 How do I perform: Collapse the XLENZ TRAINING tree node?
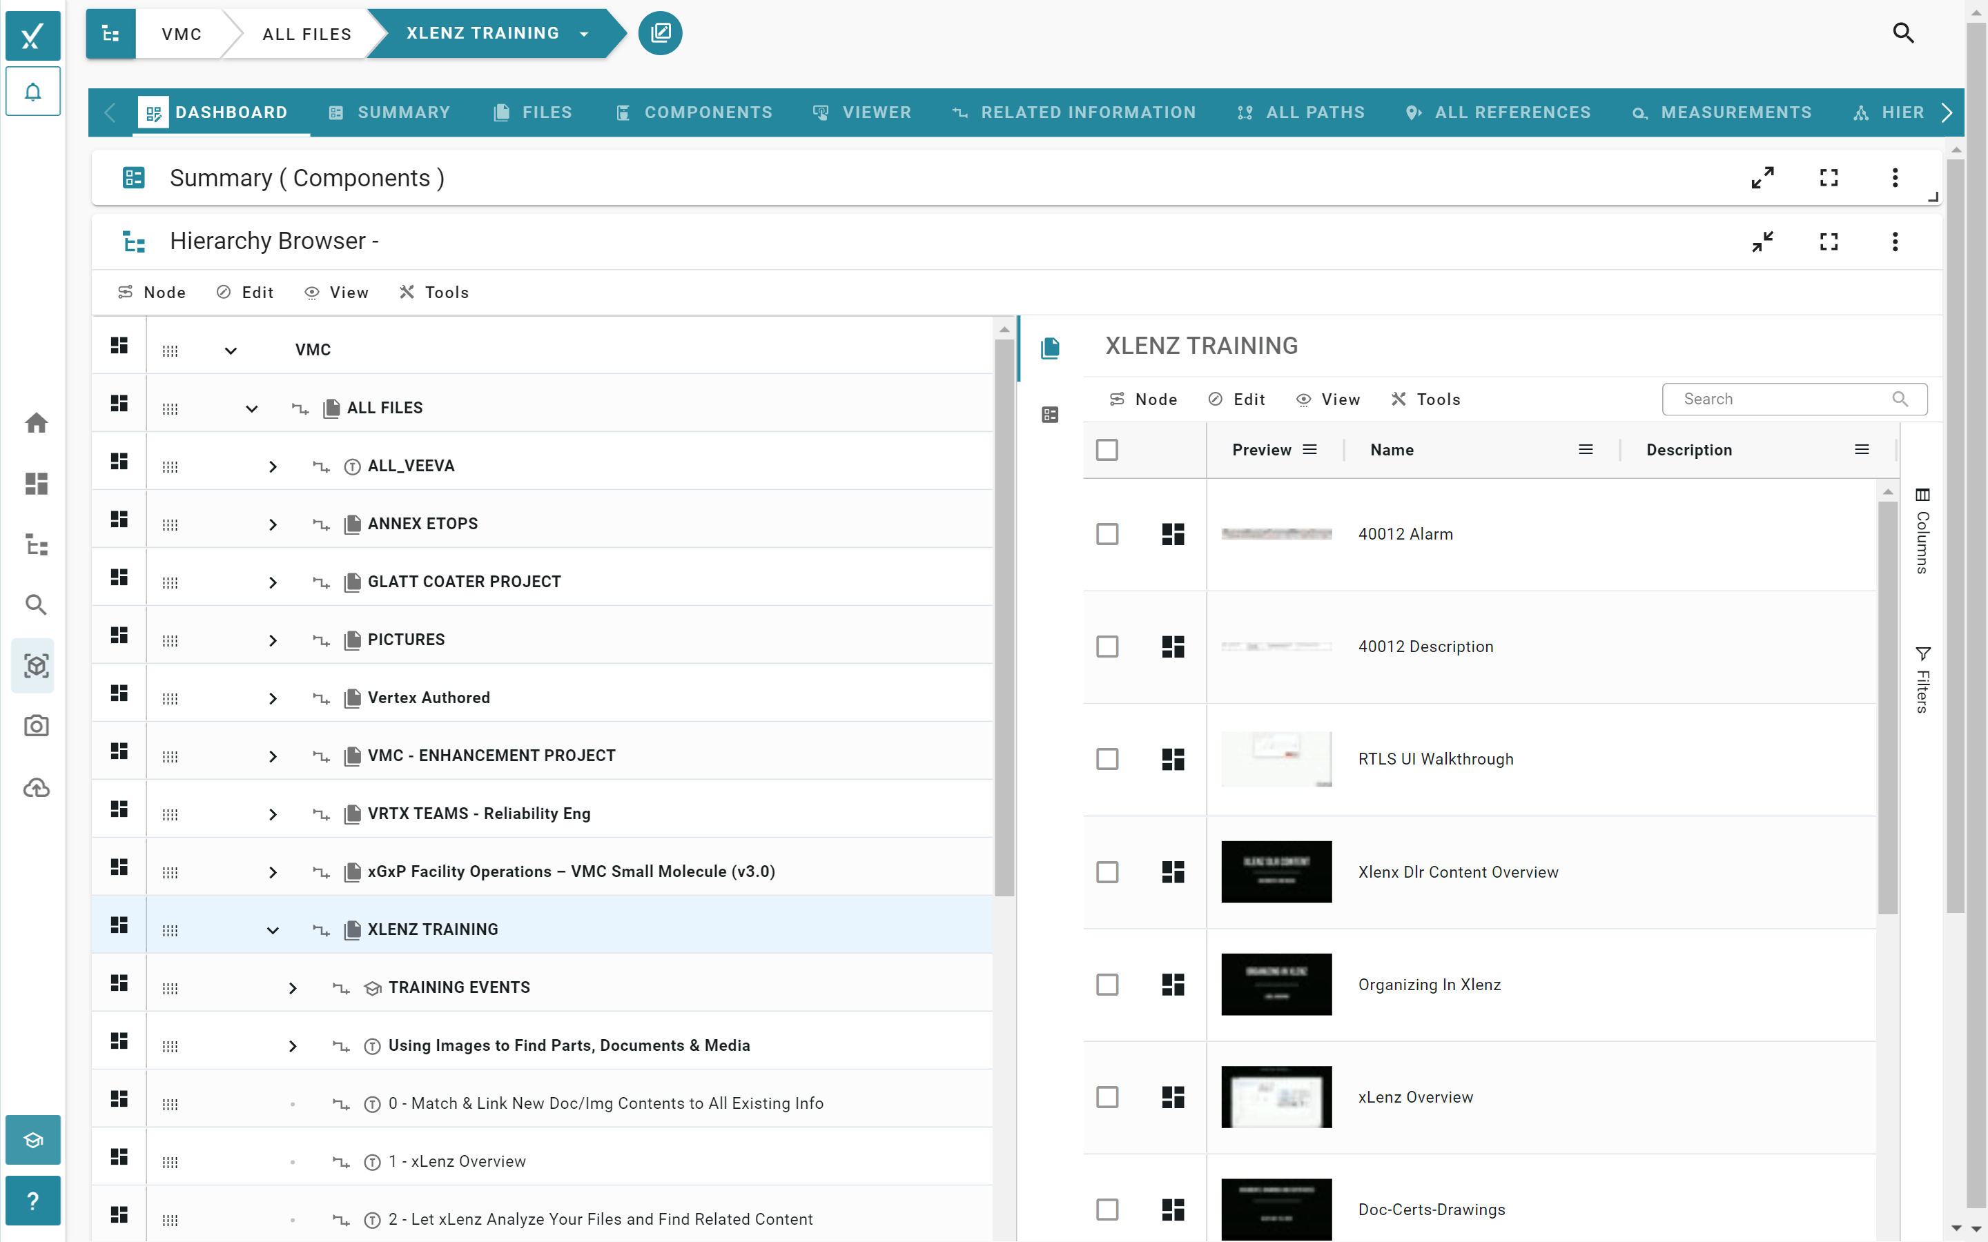pos(273,931)
